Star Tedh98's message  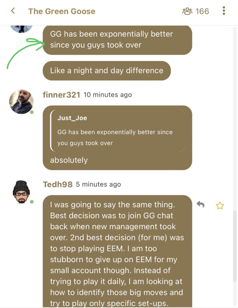pos(220,205)
